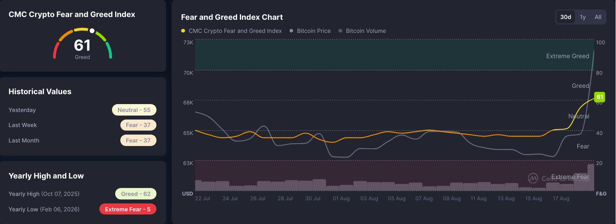Screen dimensions: 616x224
Task: Click the Last Week Fear - 37 badge
Action: (x=138, y=125)
